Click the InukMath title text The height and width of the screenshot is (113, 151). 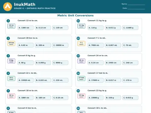(x=25, y=4)
